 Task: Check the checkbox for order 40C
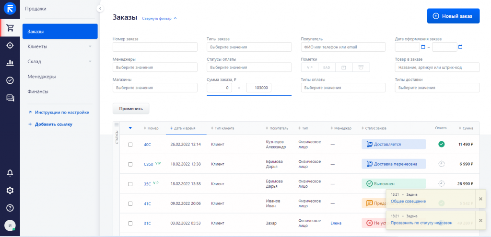tap(130, 145)
